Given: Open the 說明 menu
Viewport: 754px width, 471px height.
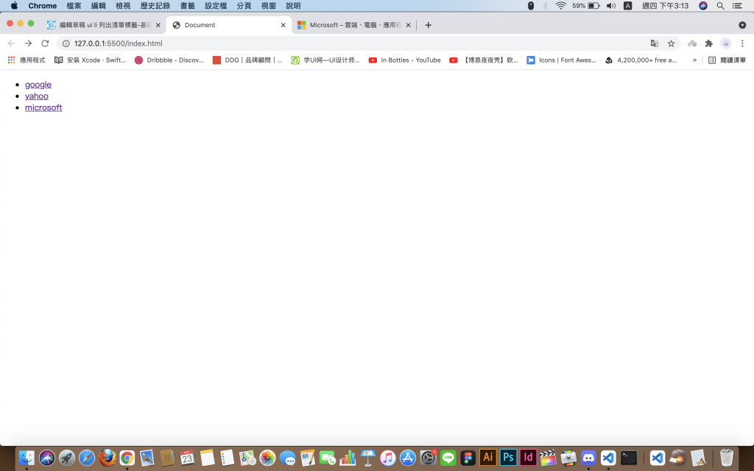Looking at the screenshot, I should pos(293,6).
